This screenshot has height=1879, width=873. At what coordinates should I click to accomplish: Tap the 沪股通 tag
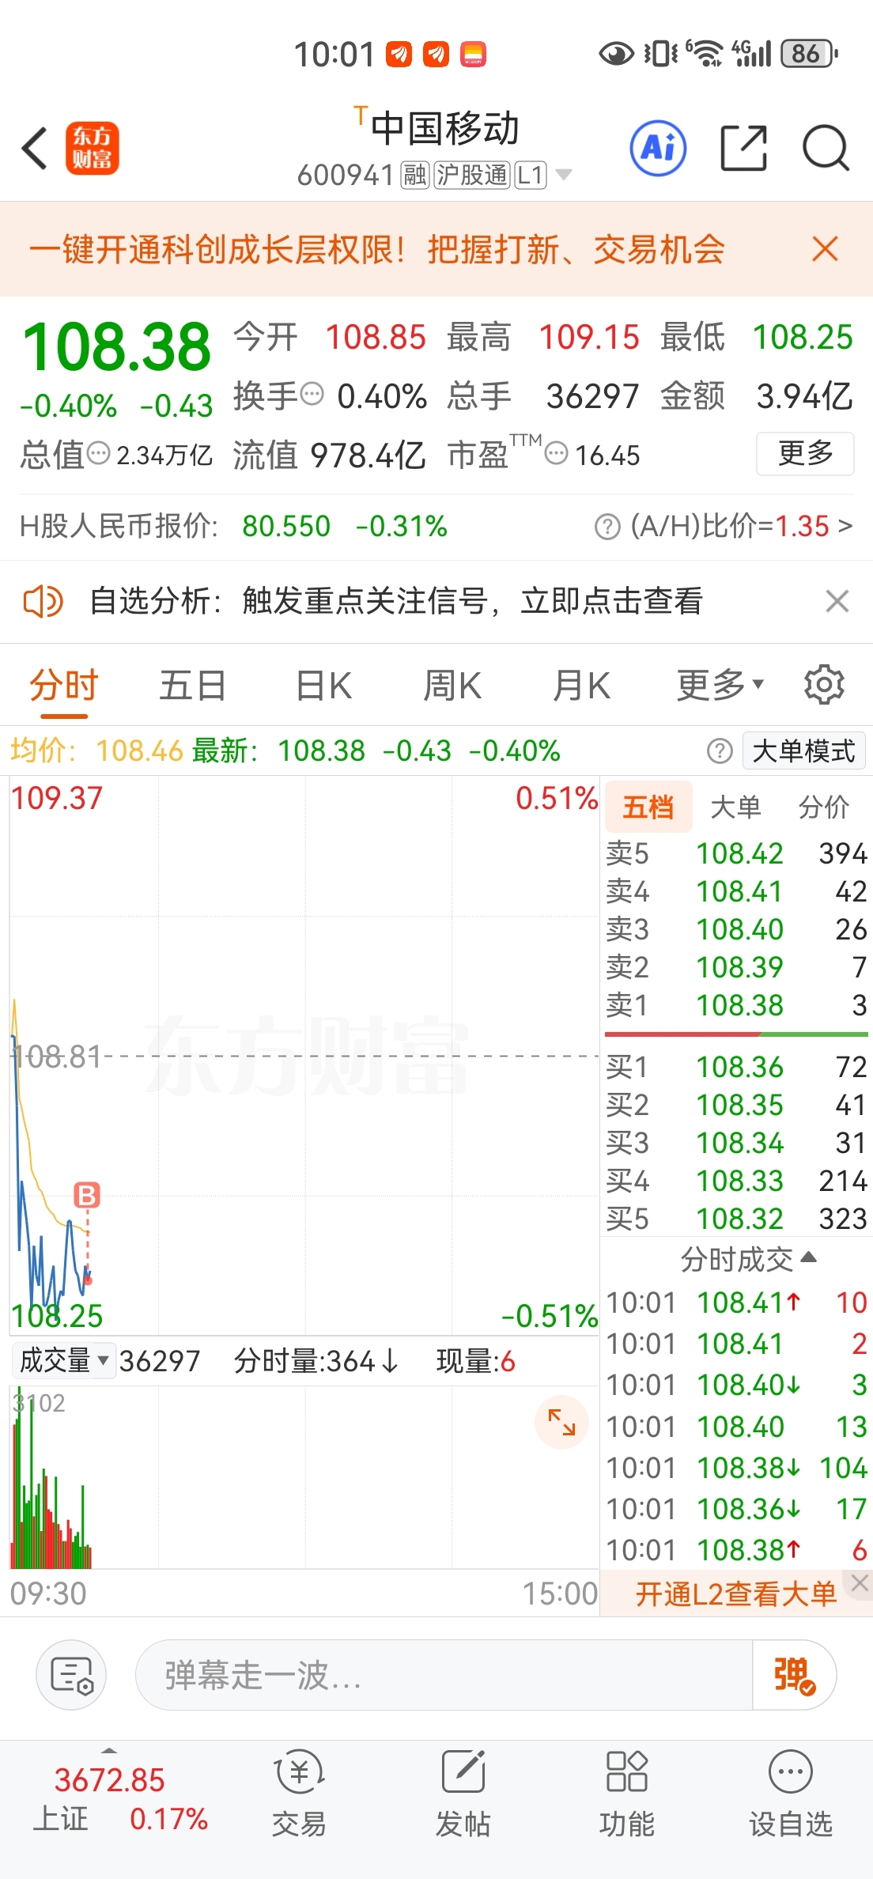click(471, 175)
